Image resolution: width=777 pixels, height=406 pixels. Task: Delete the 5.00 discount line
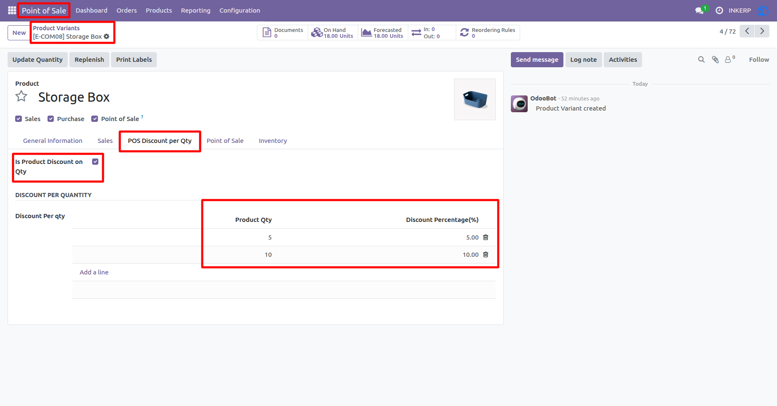486,237
